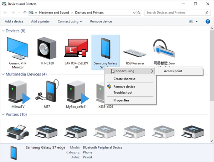Click the vertical scrollbar up arrow

point(212,28)
